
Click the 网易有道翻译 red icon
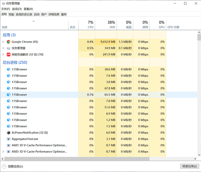[9, 54]
